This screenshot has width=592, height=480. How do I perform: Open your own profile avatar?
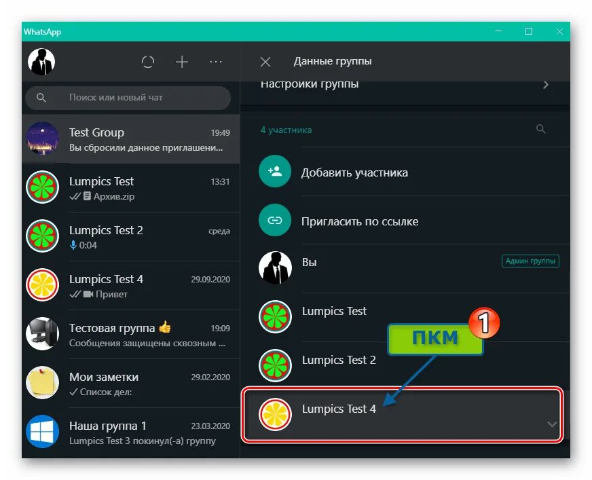(41, 62)
